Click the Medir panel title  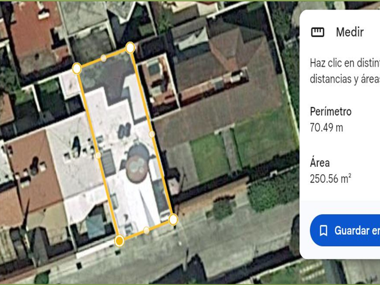pyautogui.click(x=350, y=32)
